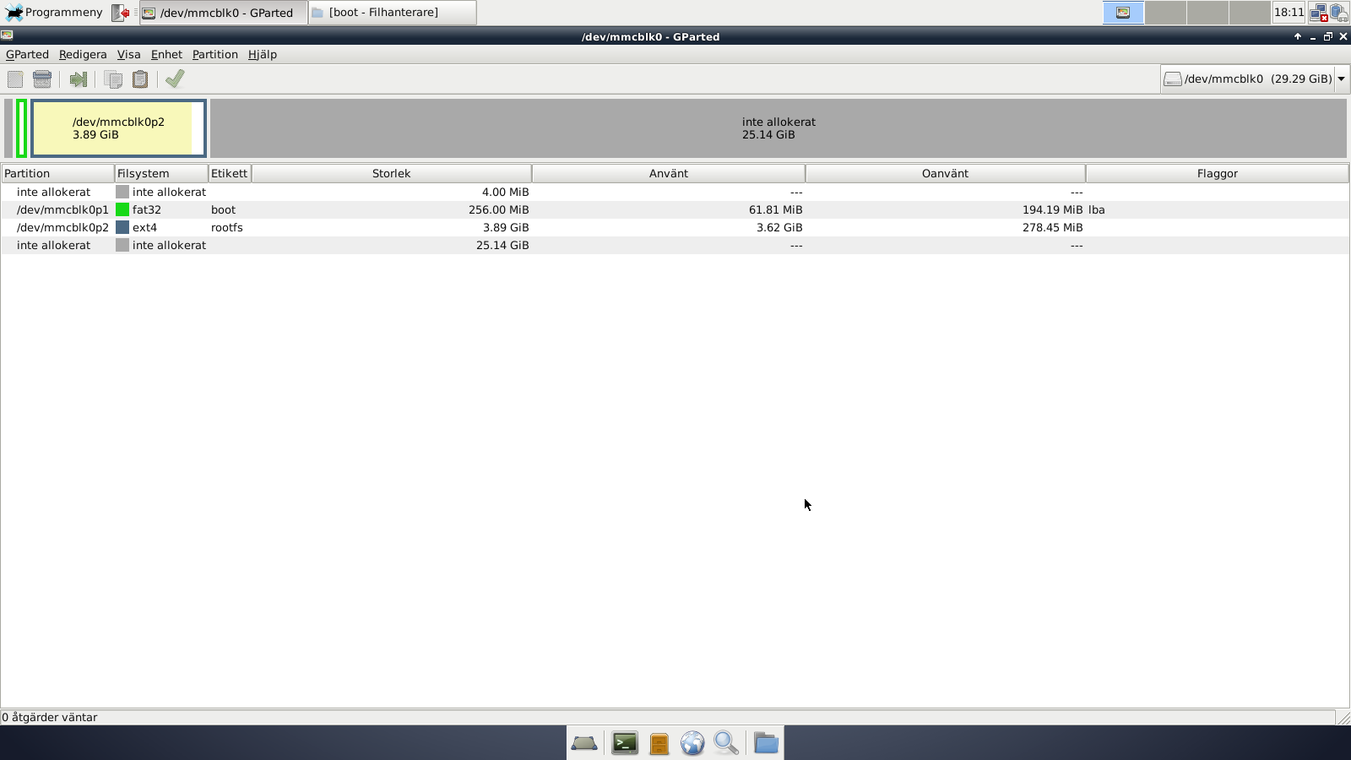Screen dimensions: 1351x760
Task: Sort by the Oanvänt column header
Action: click(945, 173)
